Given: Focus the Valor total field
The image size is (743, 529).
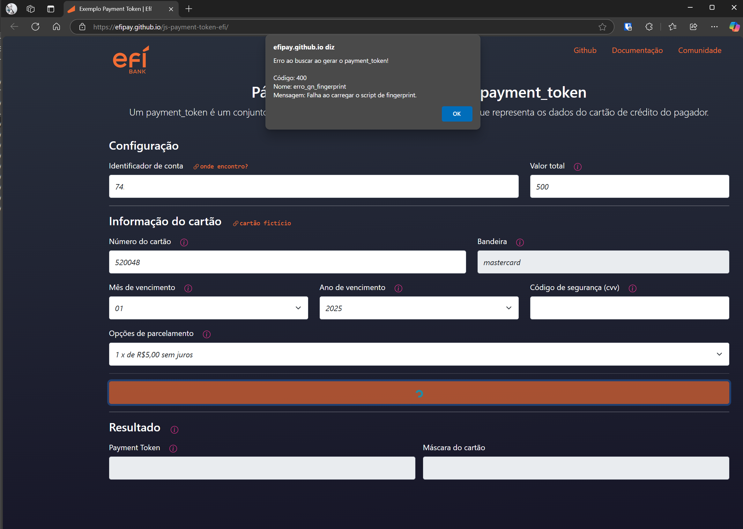Looking at the screenshot, I should point(629,186).
